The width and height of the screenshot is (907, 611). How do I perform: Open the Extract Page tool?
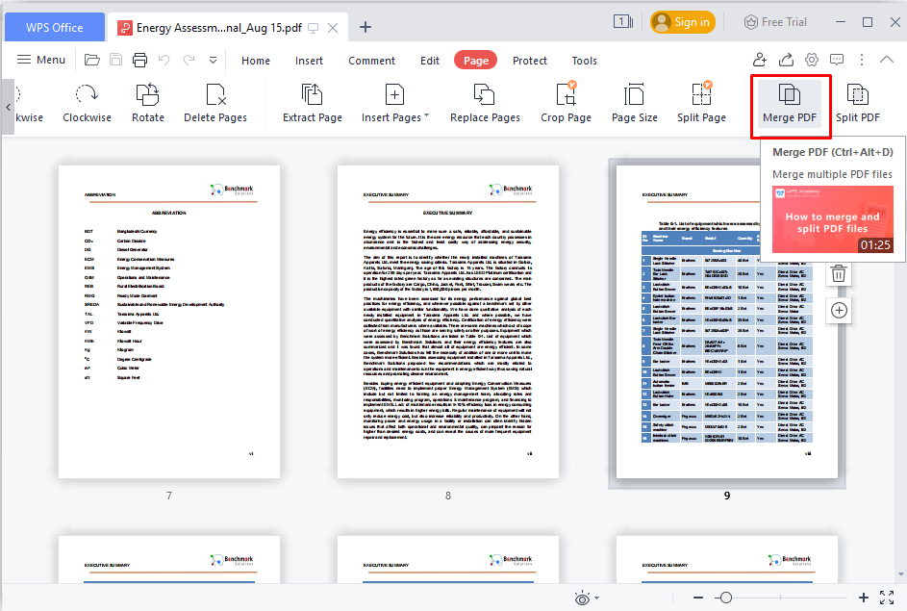[x=313, y=104]
